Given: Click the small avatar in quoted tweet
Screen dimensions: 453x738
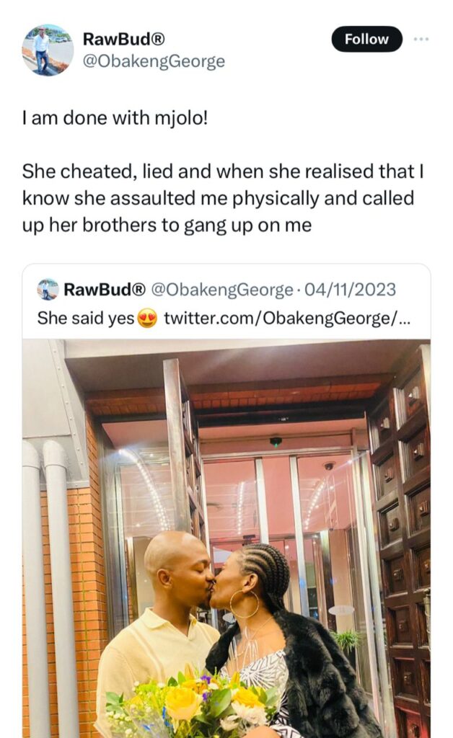Looking at the screenshot, I should click(x=48, y=289).
